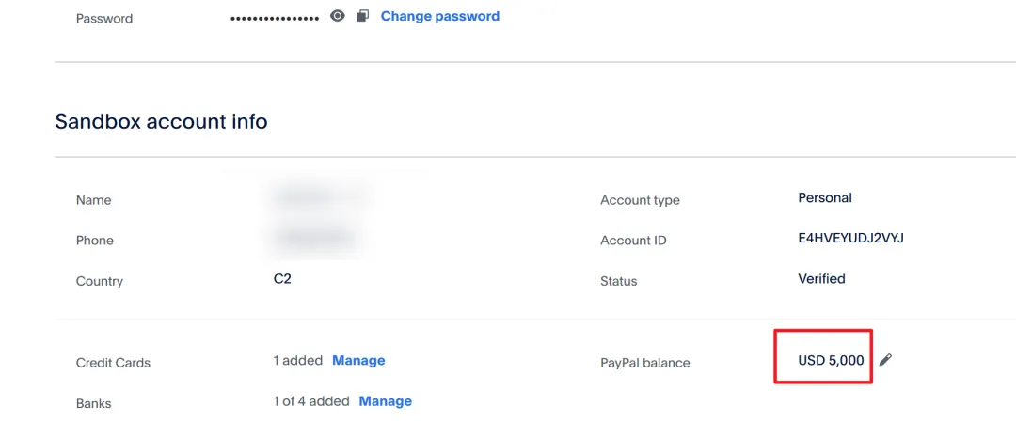This screenshot has height=437, width=1016.
Task: Edit PayPal balance with the pencil icon
Action: [x=885, y=360]
